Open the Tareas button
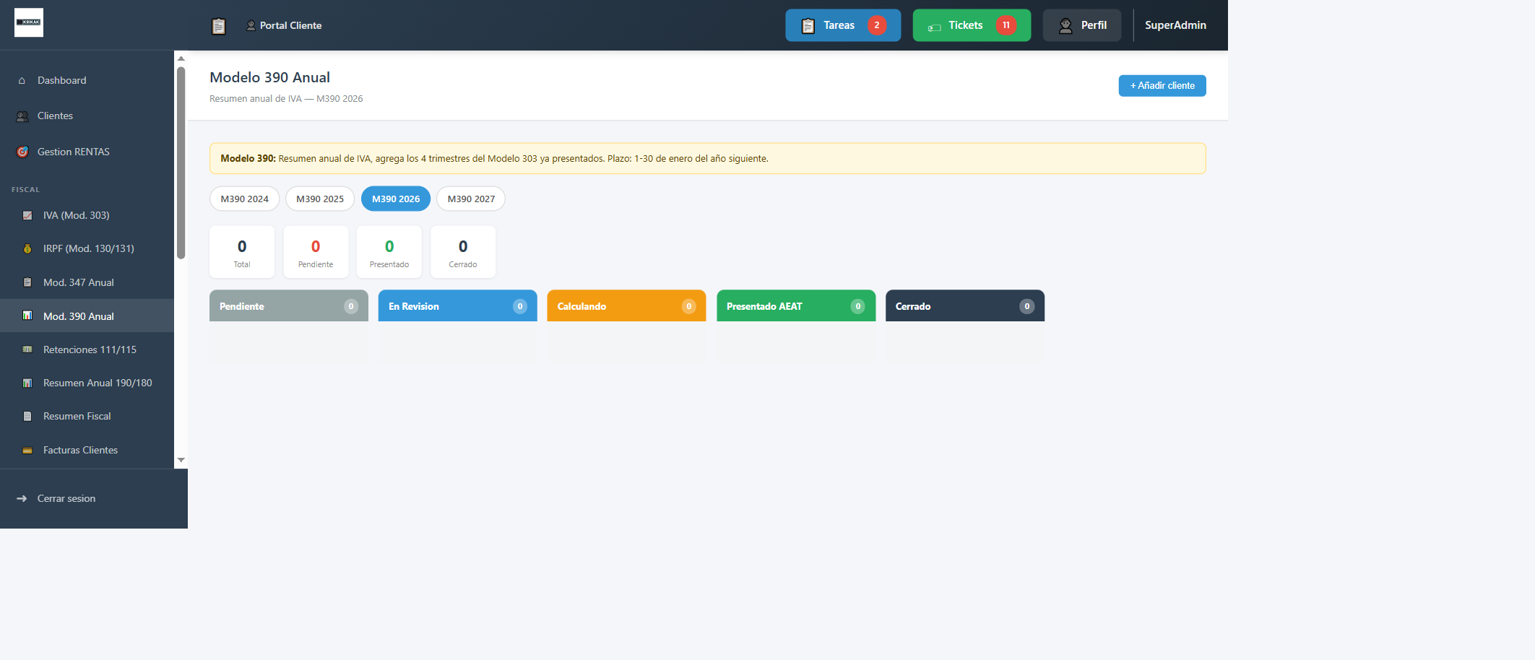The image size is (1535, 660). 843,25
